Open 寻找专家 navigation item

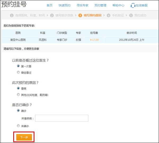pos(82,5)
